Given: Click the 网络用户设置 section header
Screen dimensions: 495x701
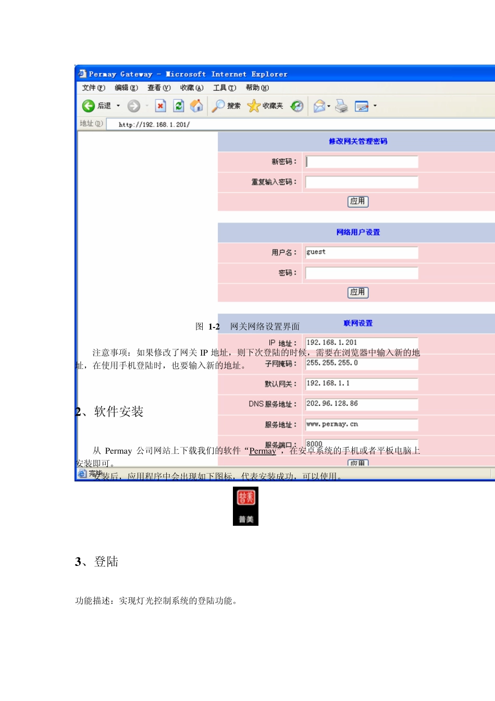Looking at the screenshot, I should 358,232.
